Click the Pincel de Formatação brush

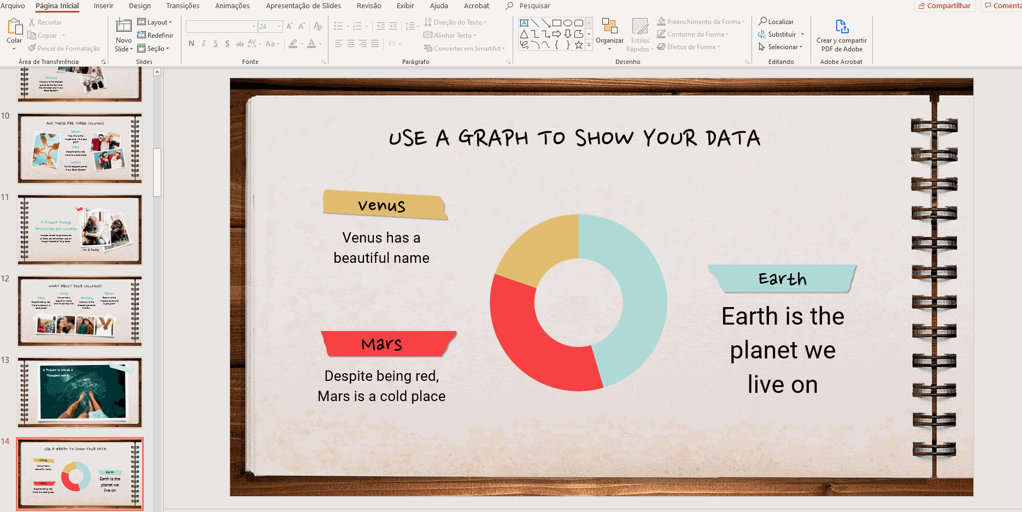[x=64, y=49]
